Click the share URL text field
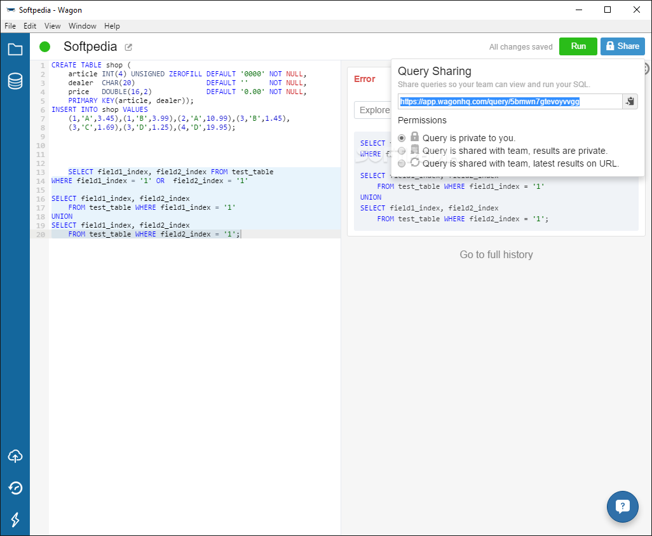Image resolution: width=652 pixels, height=536 pixels. tap(510, 102)
